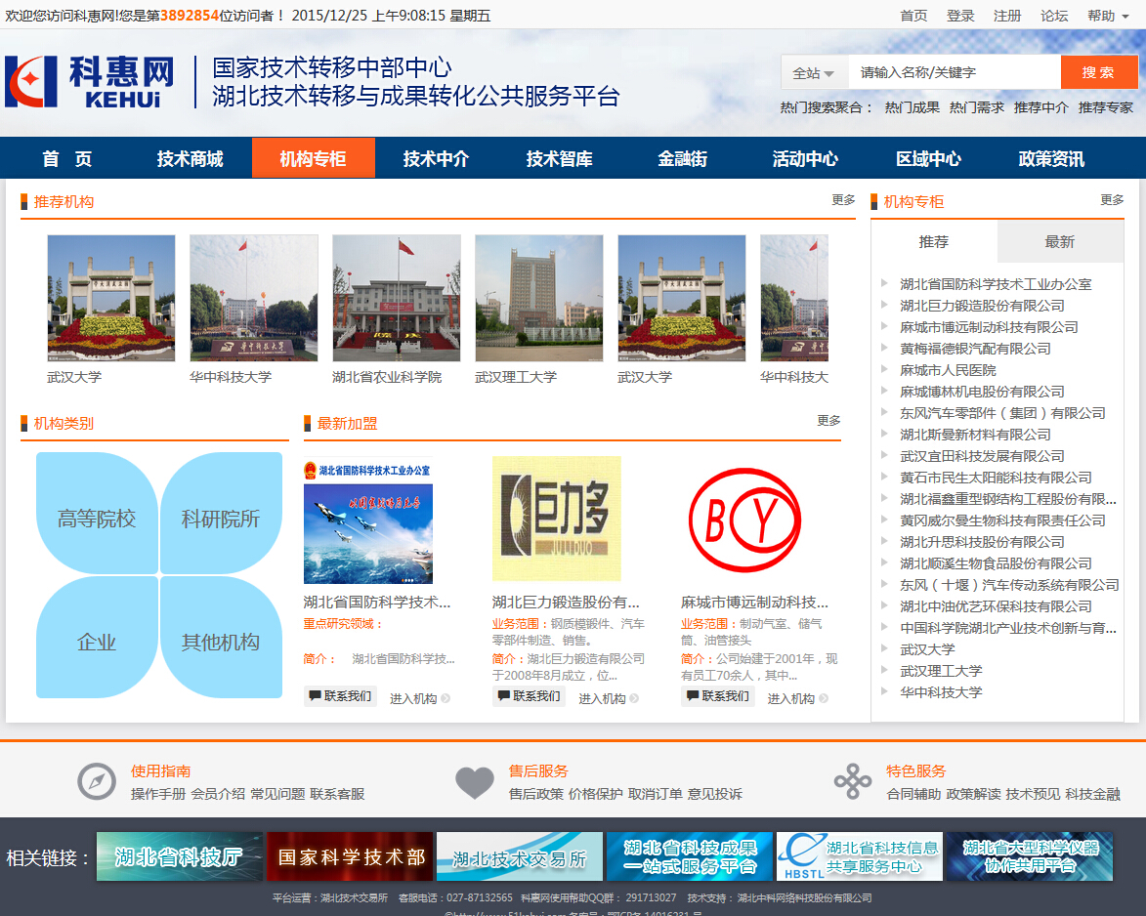The image size is (1146, 916).
Task: Open 操作手册 under 使用指南
Action: click(x=158, y=794)
